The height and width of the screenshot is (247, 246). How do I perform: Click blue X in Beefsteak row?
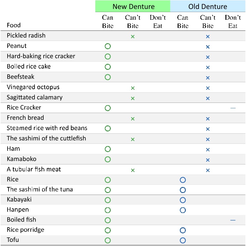tap(208, 78)
